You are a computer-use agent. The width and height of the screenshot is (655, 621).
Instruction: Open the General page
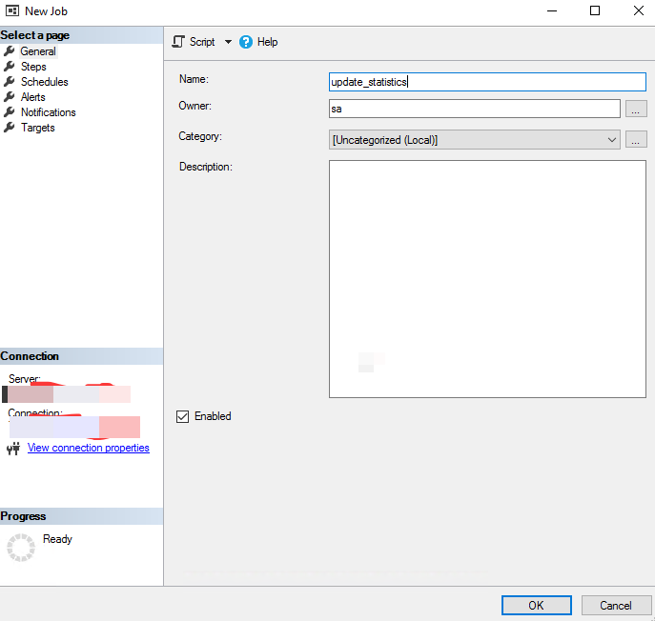point(38,51)
